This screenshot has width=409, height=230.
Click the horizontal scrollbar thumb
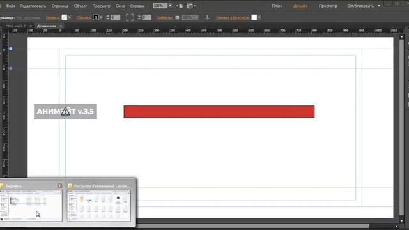(x=253, y=226)
